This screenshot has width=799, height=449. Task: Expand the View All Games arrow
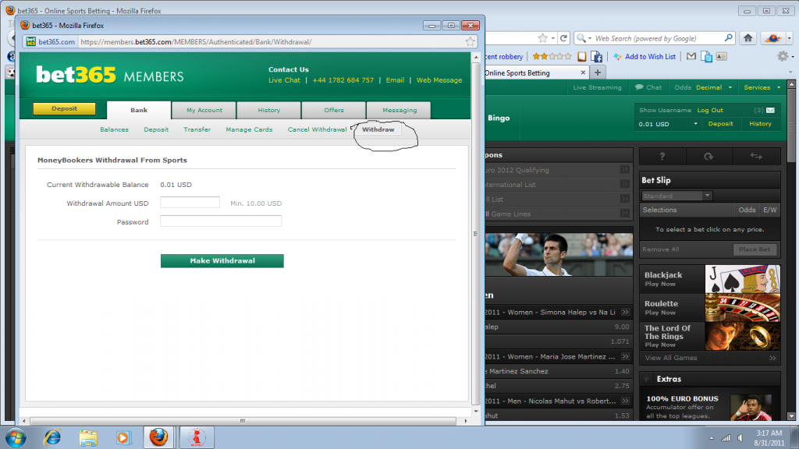[x=772, y=358]
